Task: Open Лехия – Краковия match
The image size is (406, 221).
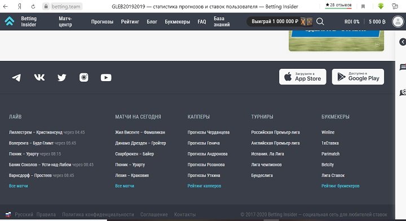Action: [132, 175]
